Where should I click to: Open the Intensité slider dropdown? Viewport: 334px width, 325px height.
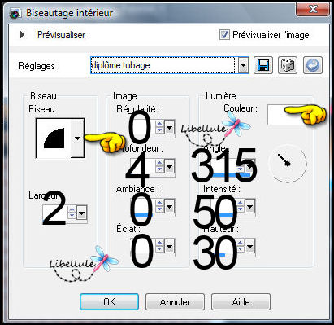click(249, 207)
